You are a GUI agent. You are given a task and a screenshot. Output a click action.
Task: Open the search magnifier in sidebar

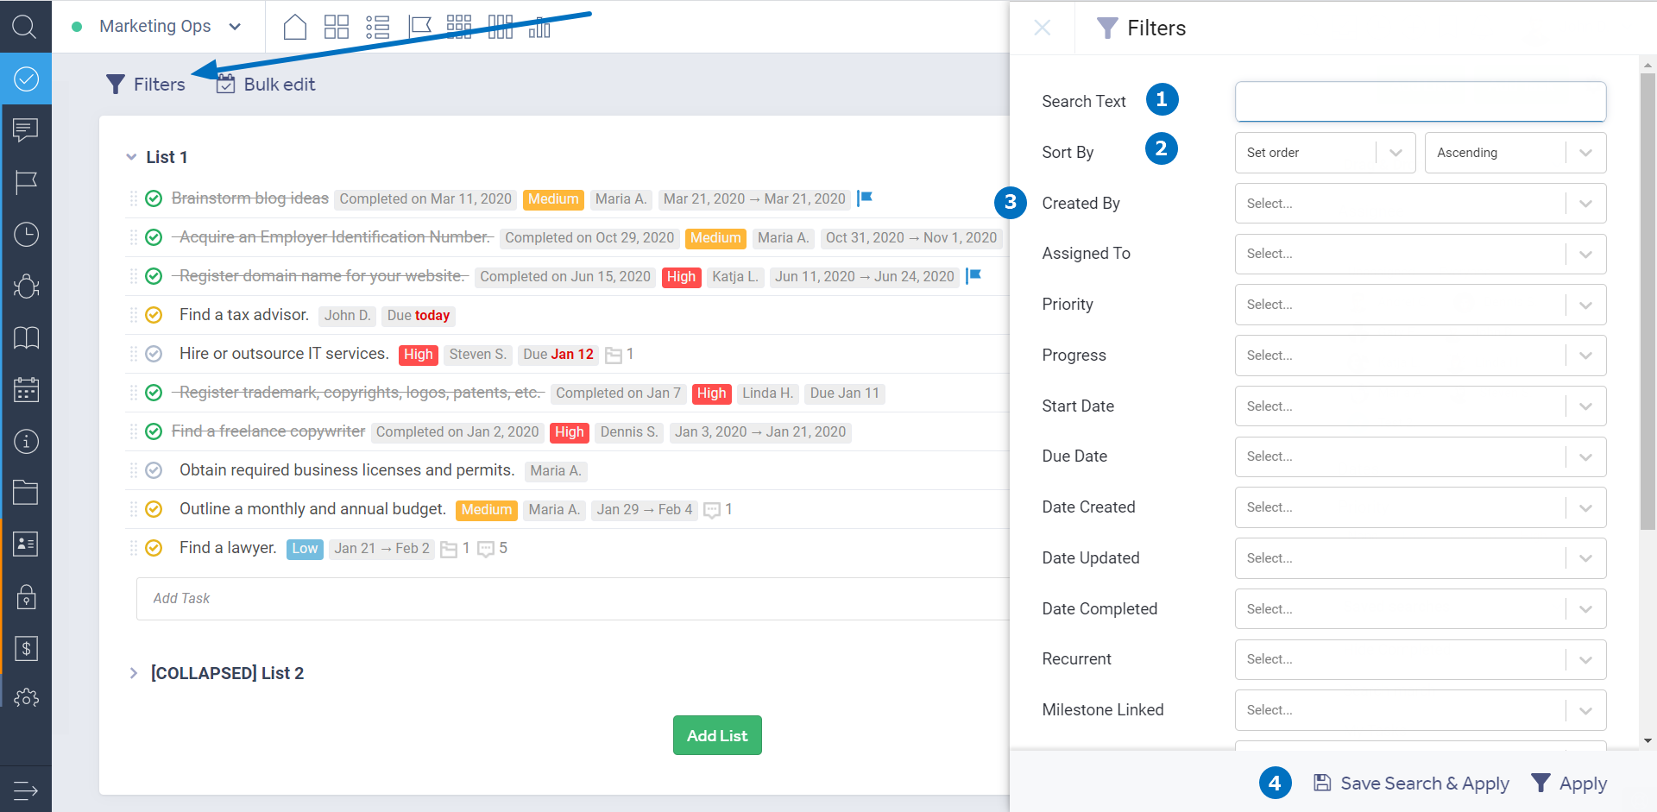click(x=24, y=27)
